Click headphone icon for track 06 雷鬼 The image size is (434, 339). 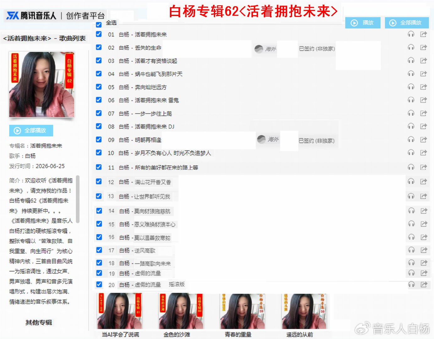[x=411, y=100]
